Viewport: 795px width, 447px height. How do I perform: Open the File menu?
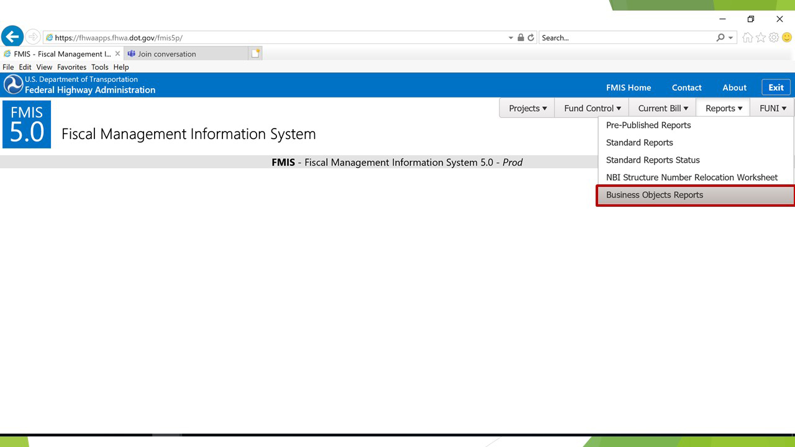pos(8,67)
